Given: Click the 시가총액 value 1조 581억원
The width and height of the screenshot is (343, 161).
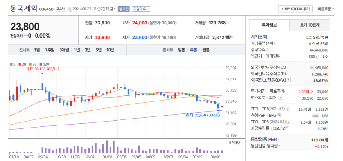Looking at the screenshot, I should [x=317, y=37].
